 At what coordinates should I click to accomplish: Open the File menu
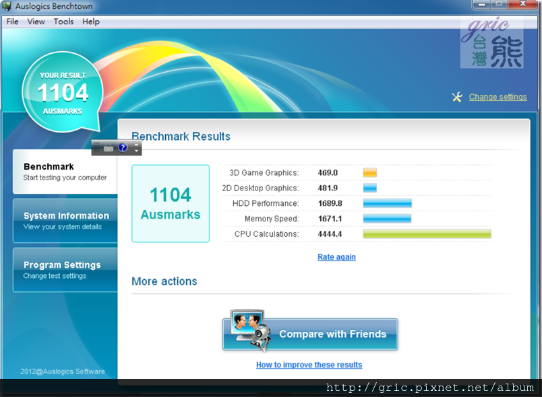(x=12, y=22)
